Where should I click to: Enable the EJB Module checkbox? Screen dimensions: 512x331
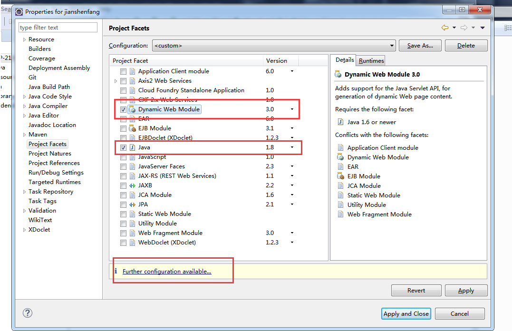(123, 128)
